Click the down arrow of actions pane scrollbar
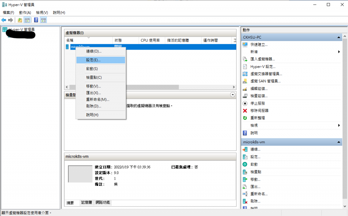This screenshot has width=348, height=216. (345, 206)
